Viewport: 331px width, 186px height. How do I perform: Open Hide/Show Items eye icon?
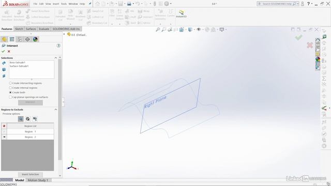tap(199, 30)
